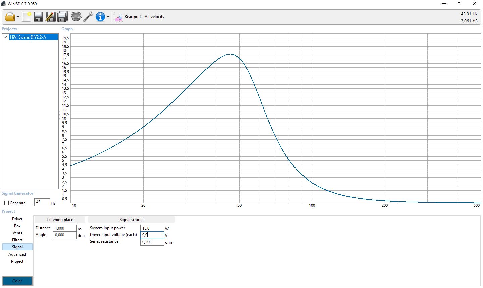Select the HiVi Swans DIY2.2-A project
Viewport: 483px width, 288px height.
coord(34,37)
